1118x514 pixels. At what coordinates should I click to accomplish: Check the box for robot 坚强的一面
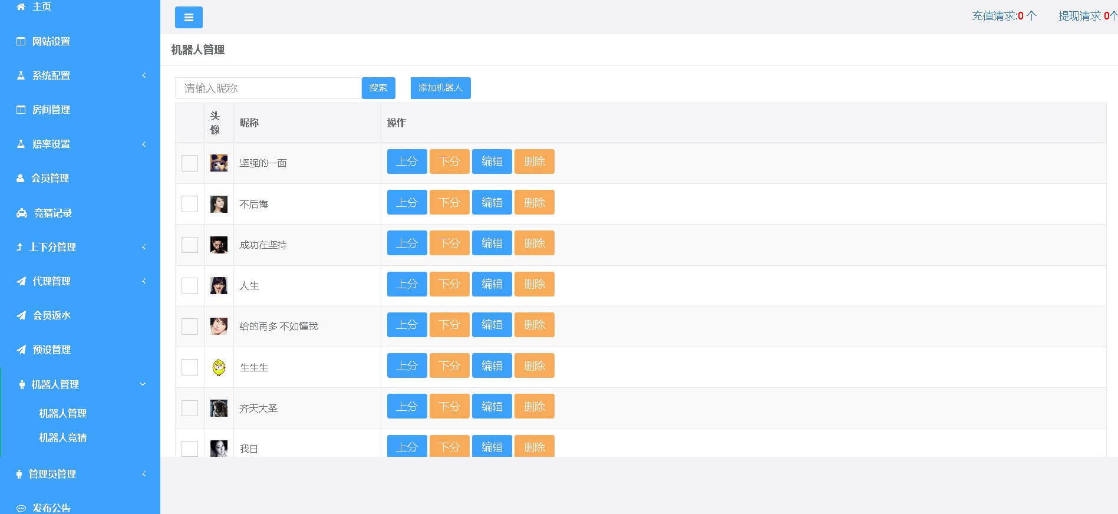pyautogui.click(x=190, y=163)
